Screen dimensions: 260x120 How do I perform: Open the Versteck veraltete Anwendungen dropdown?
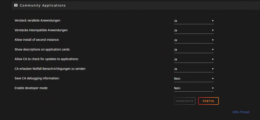(x=194, y=21)
